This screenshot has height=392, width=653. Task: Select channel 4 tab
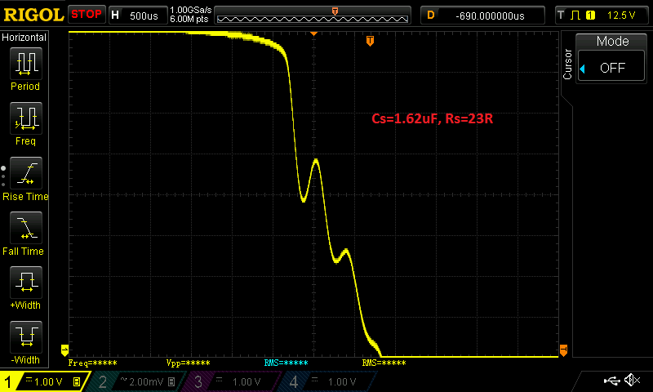pyautogui.click(x=328, y=381)
